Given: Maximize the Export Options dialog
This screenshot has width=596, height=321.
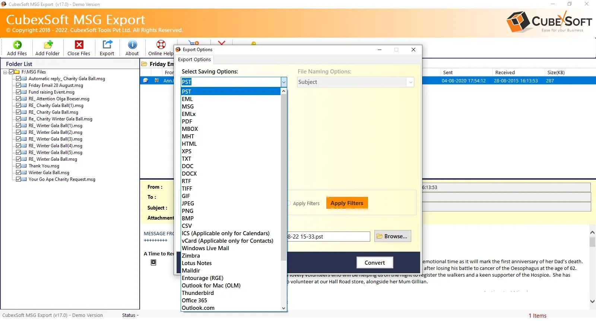Looking at the screenshot, I should [x=396, y=50].
